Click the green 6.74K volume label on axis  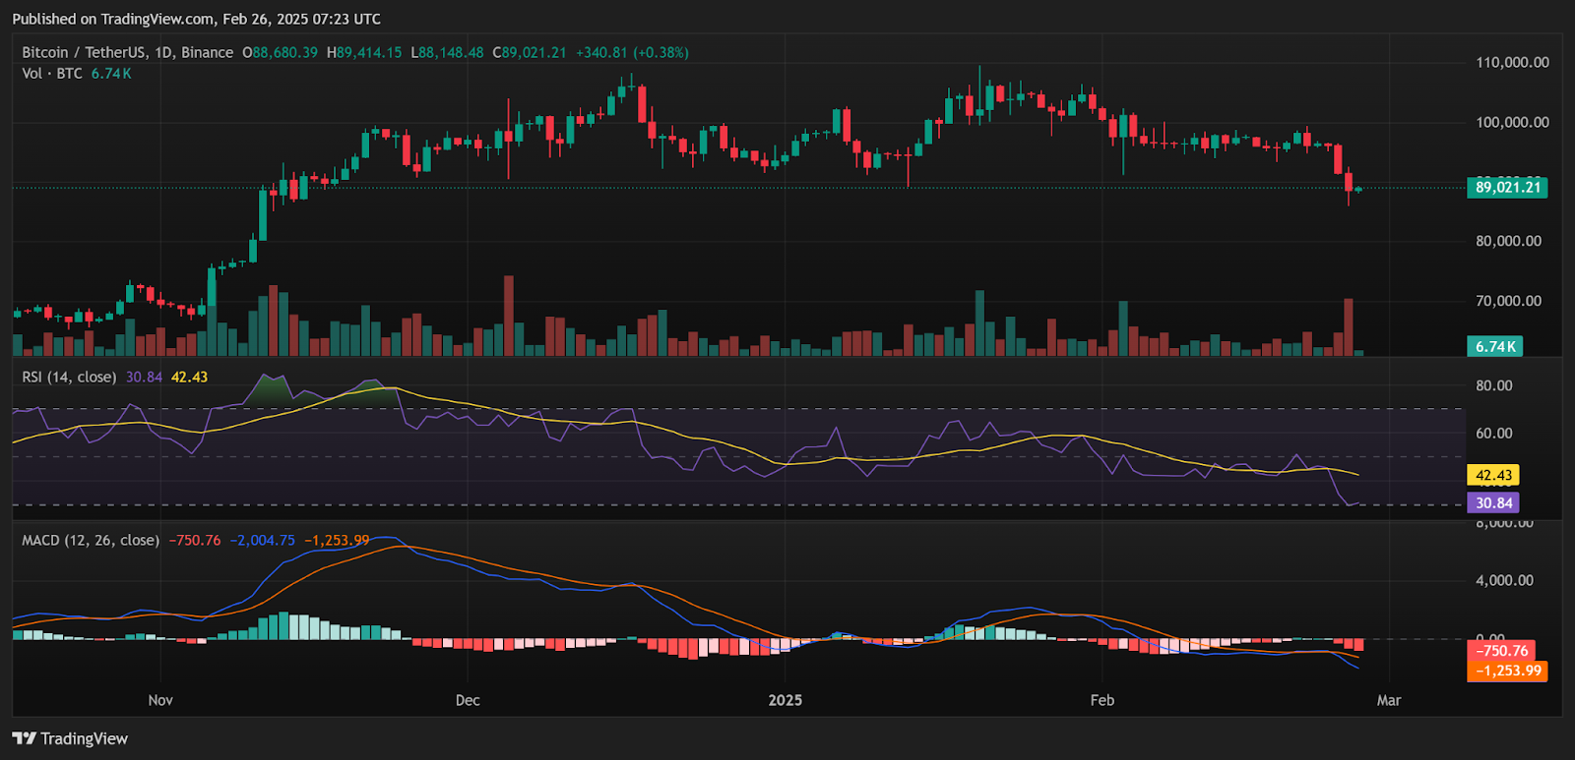(x=1495, y=346)
